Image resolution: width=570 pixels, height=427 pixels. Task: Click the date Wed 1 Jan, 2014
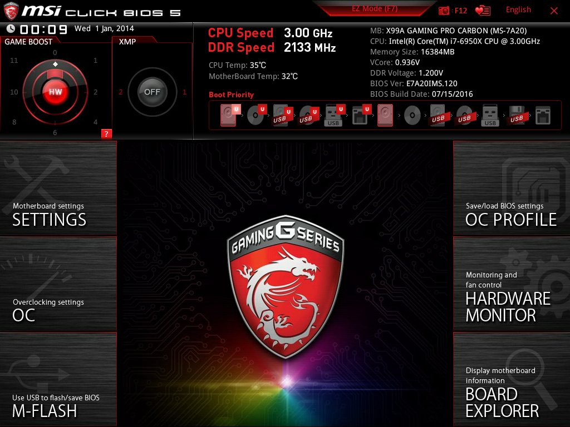104,28
